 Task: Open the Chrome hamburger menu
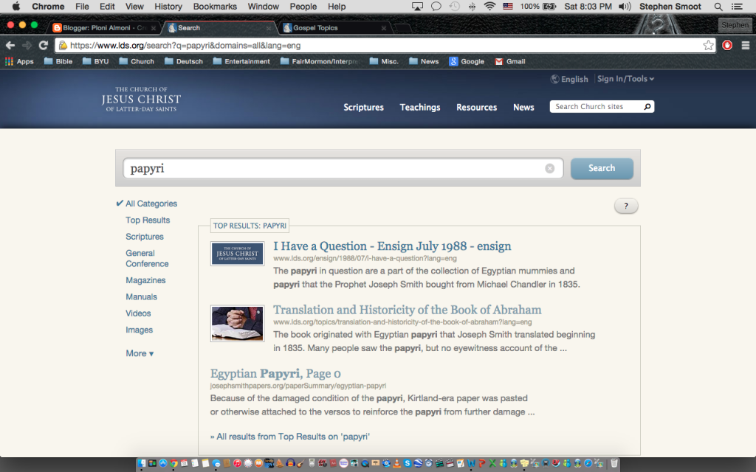coord(746,45)
